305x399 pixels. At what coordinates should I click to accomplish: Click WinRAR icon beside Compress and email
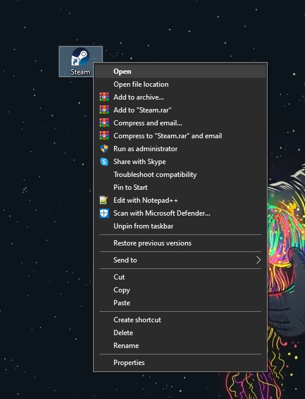click(104, 123)
